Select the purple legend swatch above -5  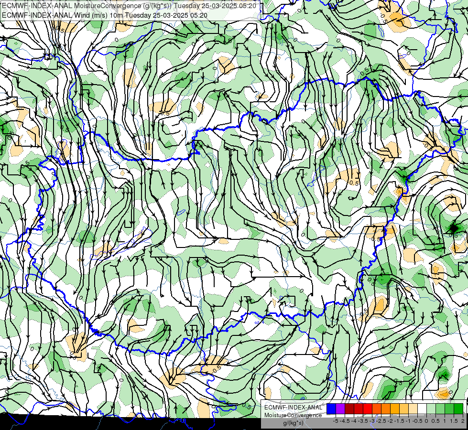point(340,409)
